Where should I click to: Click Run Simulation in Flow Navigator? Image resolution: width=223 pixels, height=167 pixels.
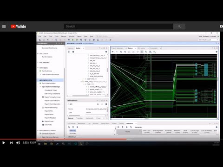[47, 57]
